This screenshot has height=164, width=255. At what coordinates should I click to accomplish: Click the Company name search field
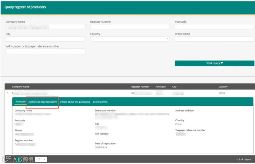[45, 27]
